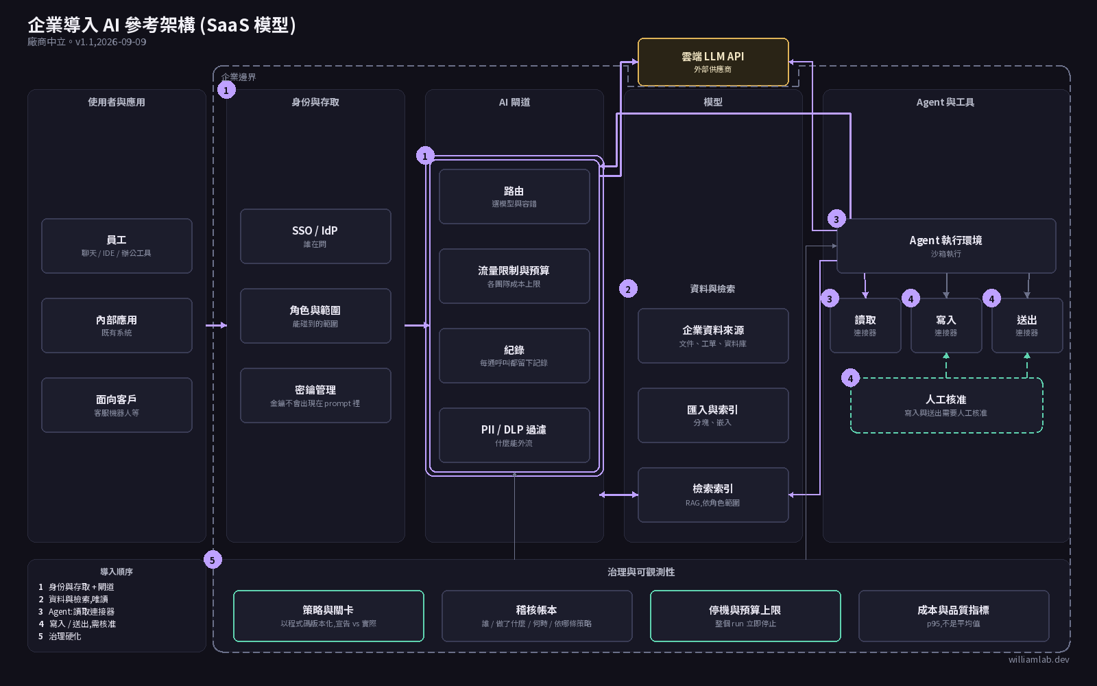Click the 導入順序 legend title
Image resolution: width=1097 pixels, height=686 pixels.
point(117,571)
